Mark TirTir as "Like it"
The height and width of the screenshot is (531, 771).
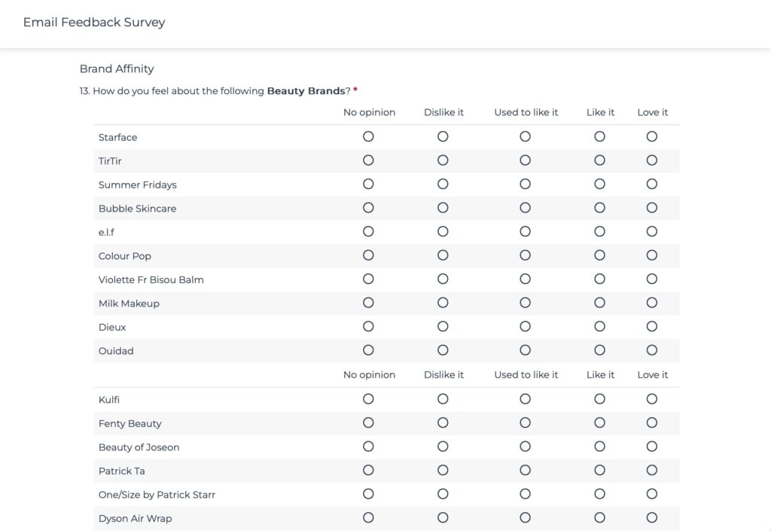(599, 160)
